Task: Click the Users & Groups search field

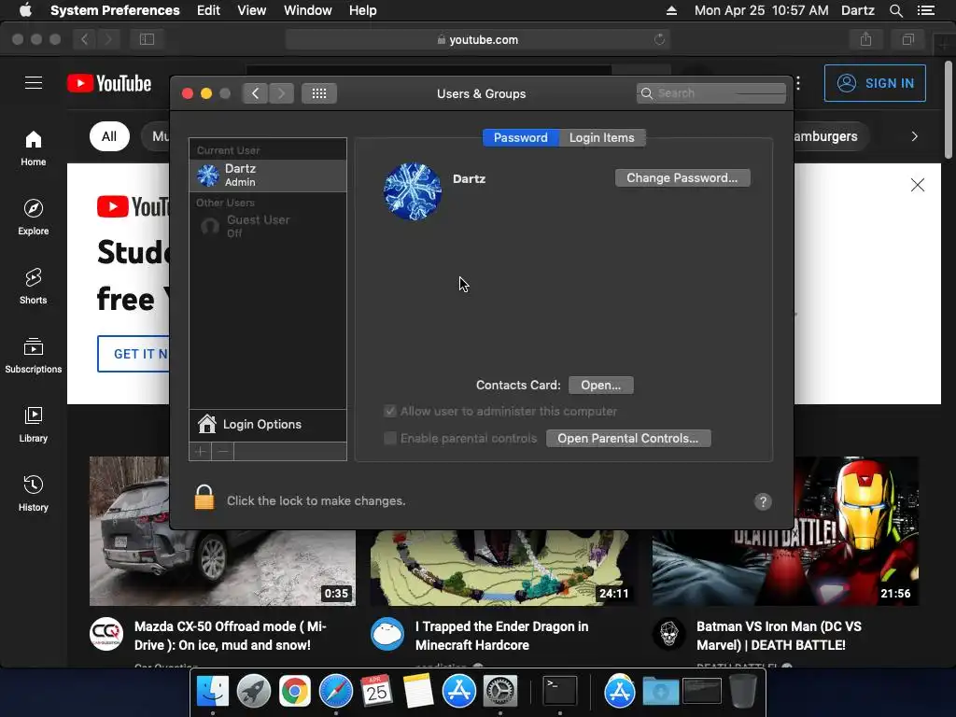Action: [710, 93]
